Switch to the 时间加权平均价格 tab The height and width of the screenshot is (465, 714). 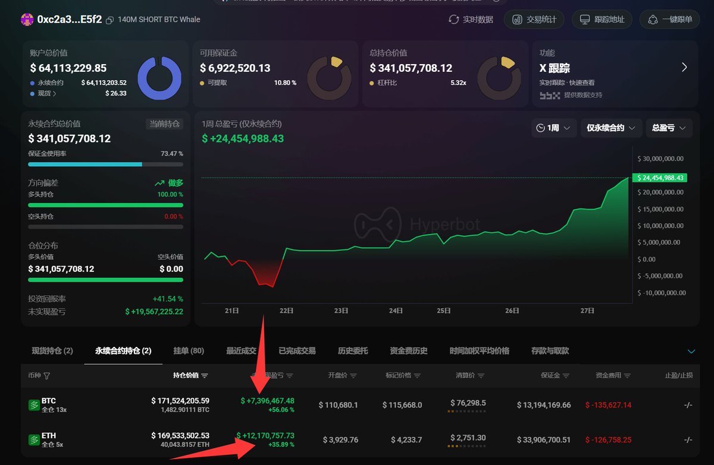click(x=480, y=351)
